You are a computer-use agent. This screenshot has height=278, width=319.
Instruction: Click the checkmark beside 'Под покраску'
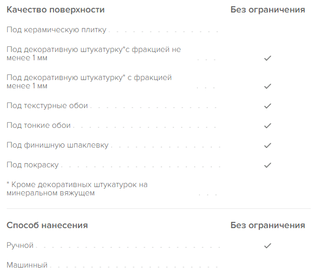pos(268,165)
